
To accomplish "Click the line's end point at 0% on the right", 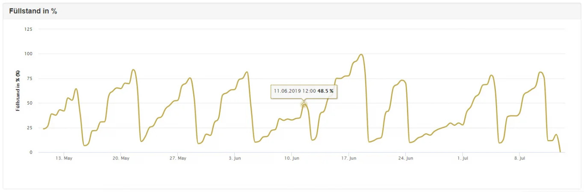I will 560,152.
